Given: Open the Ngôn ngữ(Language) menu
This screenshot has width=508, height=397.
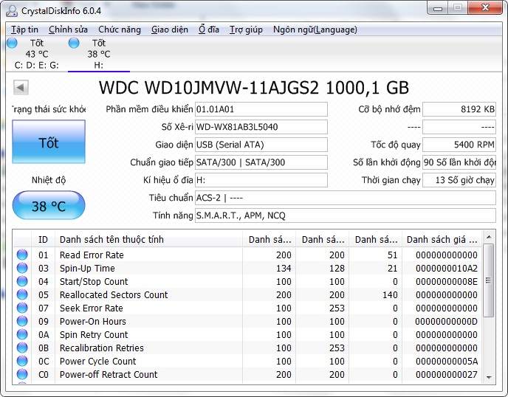Looking at the screenshot, I should pyautogui.click(x=315, y=30).
